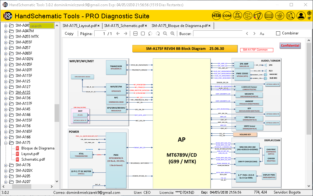The image size is (313, 196).
Task: Click the Buscar text field
Action: coord(218,33)
